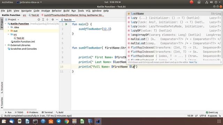
Task: Toggle the read-only lock icon
Action: (x=220, y=116)
